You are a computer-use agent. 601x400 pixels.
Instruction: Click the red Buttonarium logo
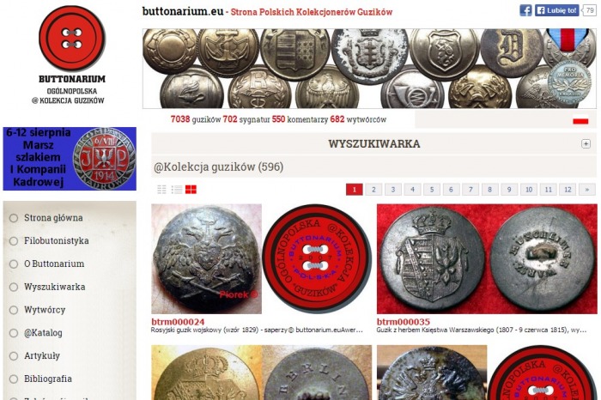(x=72, y=39)
